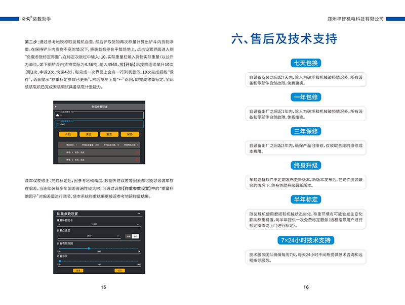Click the 终身升级 heading badge
The height and width of the screenshot is (305, 405).
(306, 165)
